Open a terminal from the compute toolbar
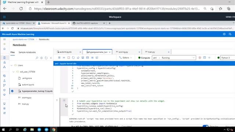Viewport: 235px width, 132px height. tap(205, 58)
